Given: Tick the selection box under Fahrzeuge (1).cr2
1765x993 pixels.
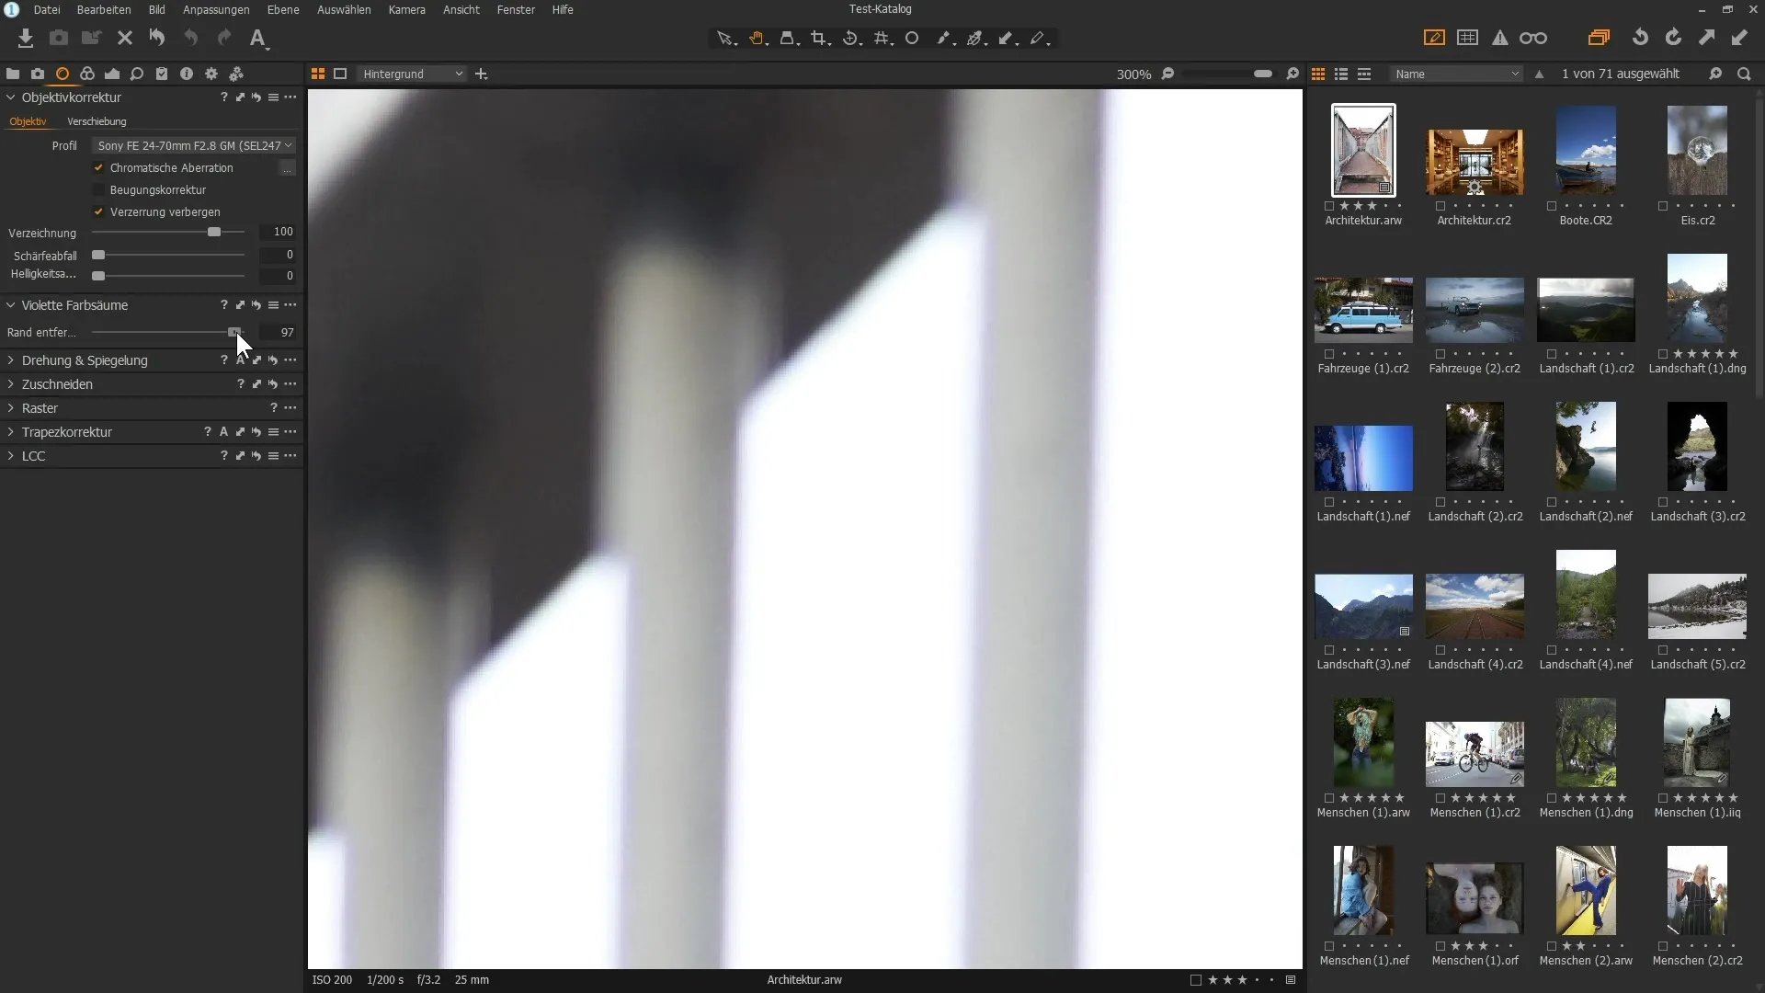Looking at the screenshot, I should (1329, 354).
